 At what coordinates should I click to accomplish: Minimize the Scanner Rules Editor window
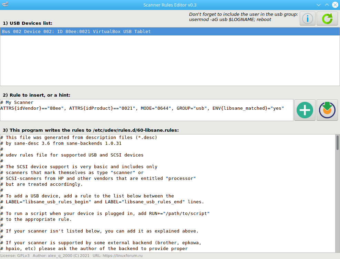click(318, 5)
